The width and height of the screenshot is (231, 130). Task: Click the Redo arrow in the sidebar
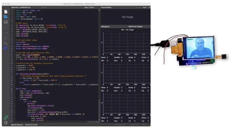(6, 33)
